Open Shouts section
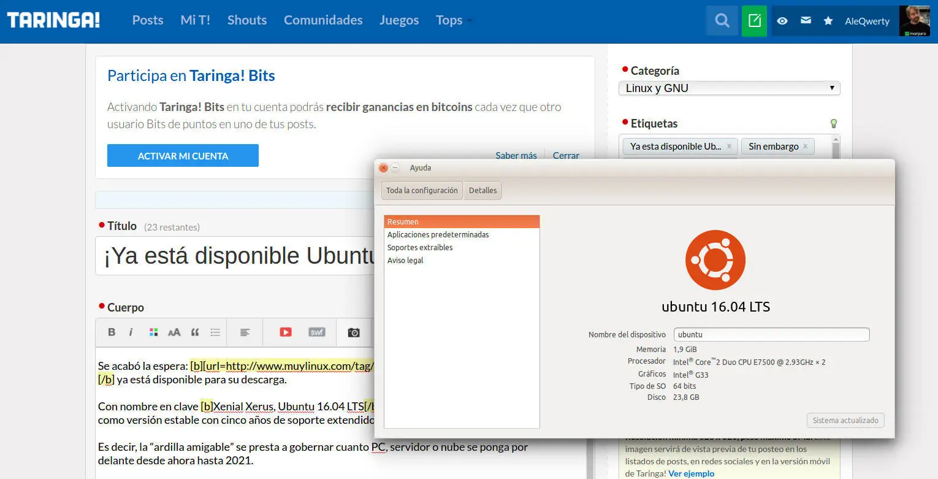The width and height of the screenshot is (938, 479). pyautogui.click(x=247, y=20)
